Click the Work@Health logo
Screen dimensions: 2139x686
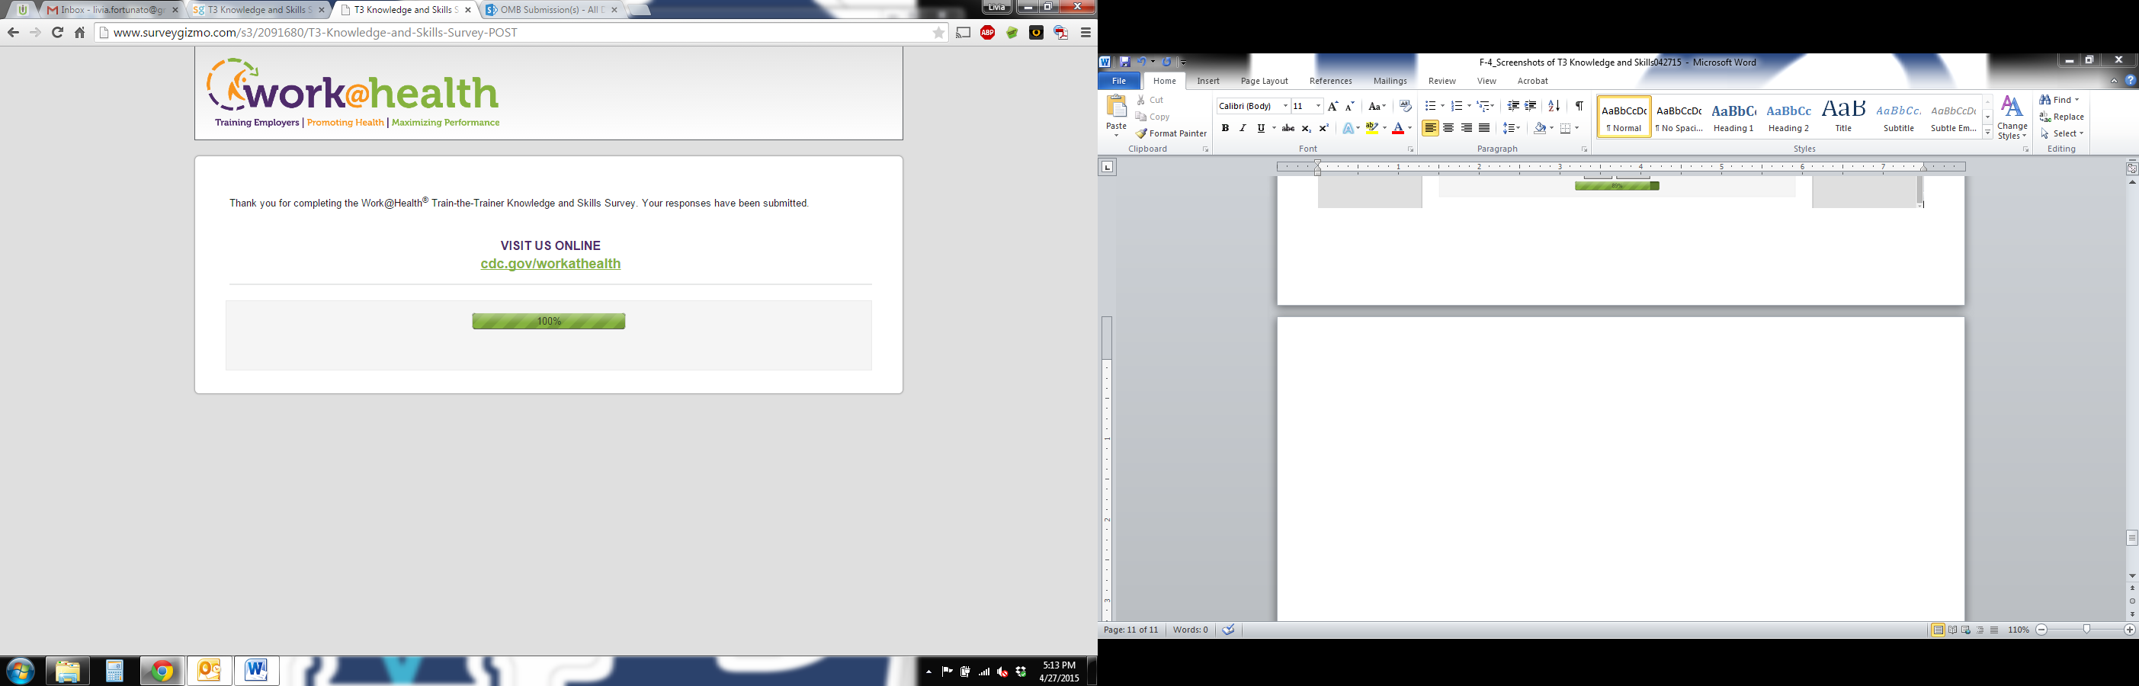click(353, 93)
